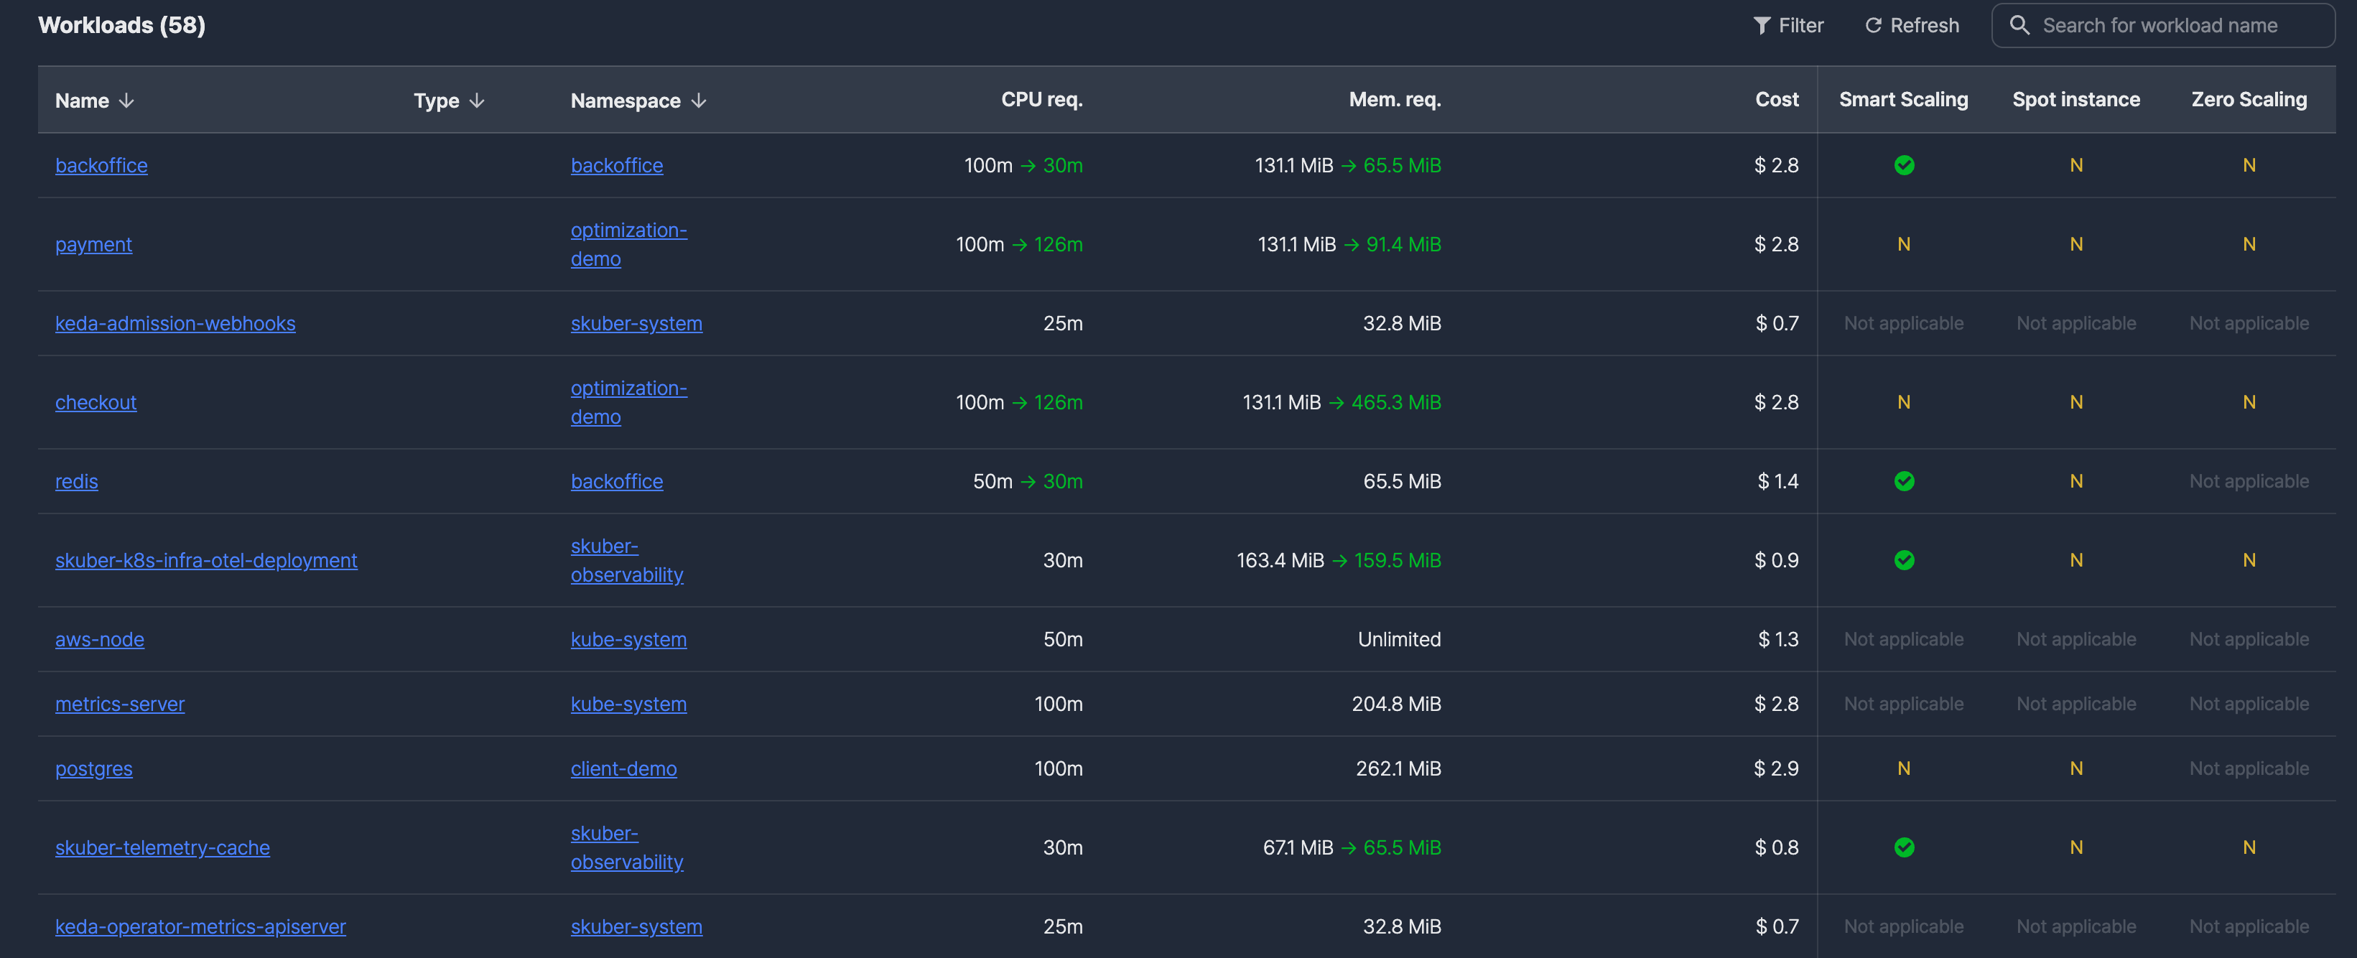Toggle Spot instance N for checkout

coord(2076,403)
